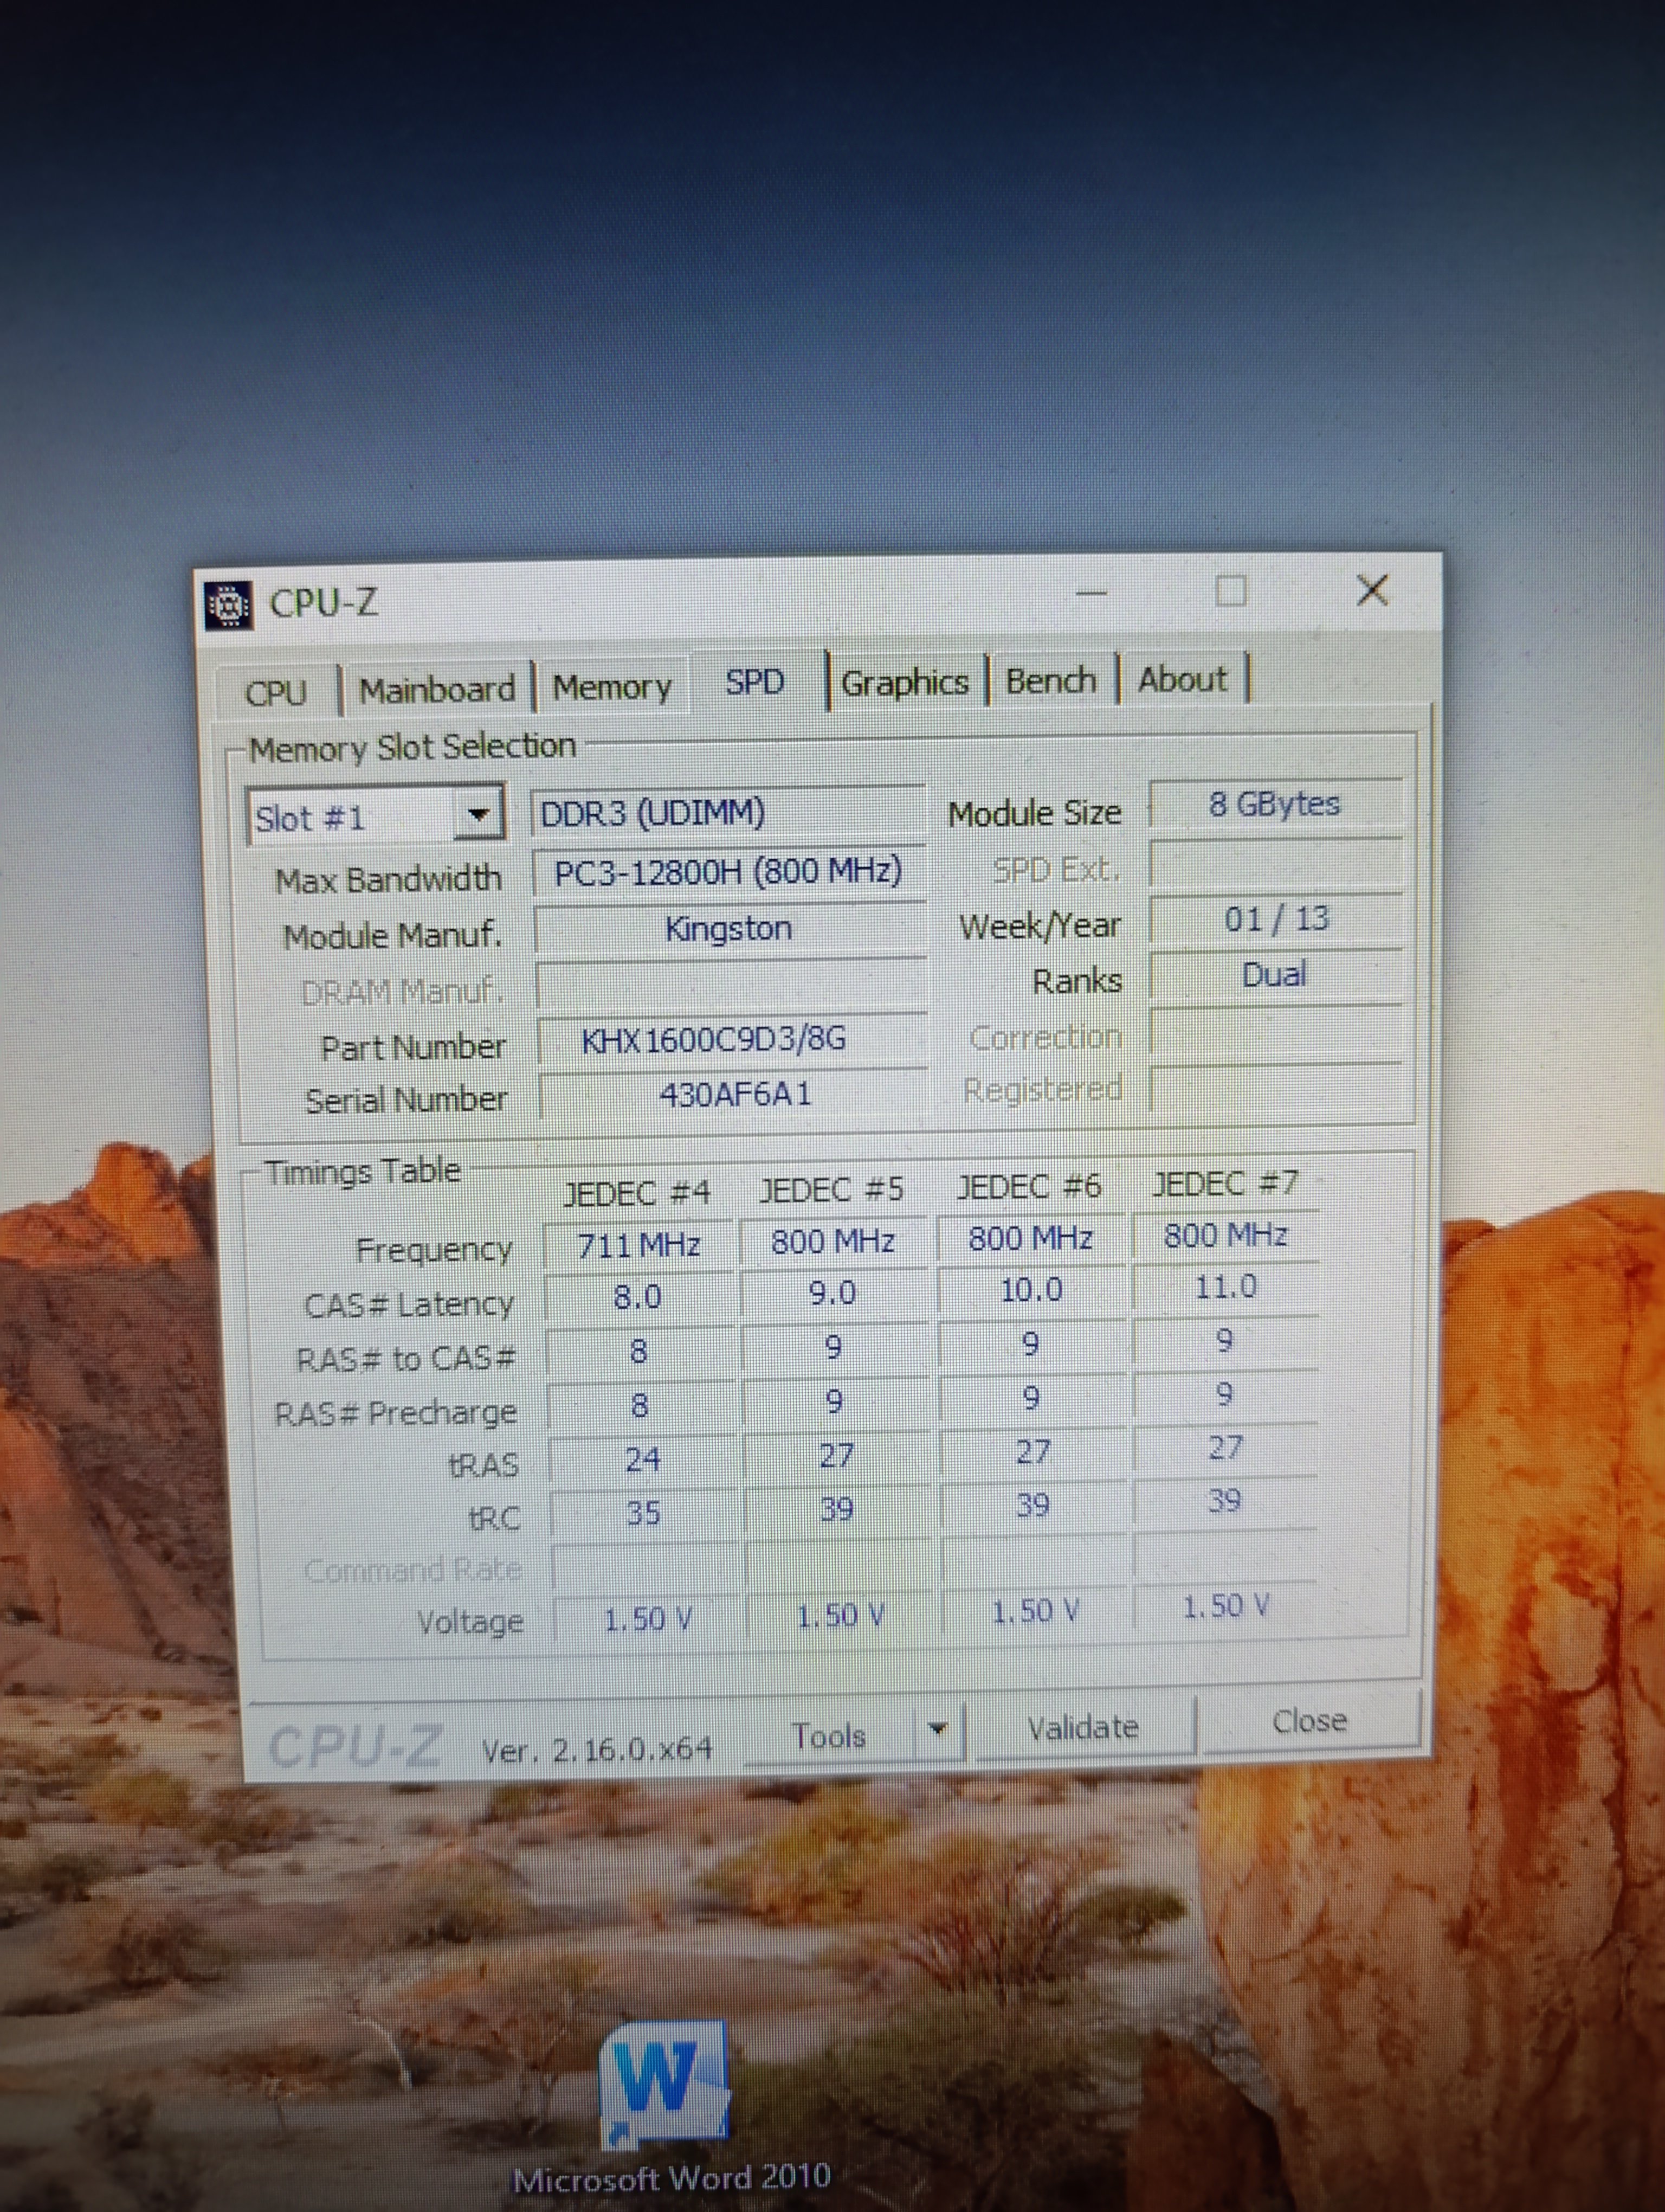
Task: Open the Graphics tab
Action: coord(905,683)
